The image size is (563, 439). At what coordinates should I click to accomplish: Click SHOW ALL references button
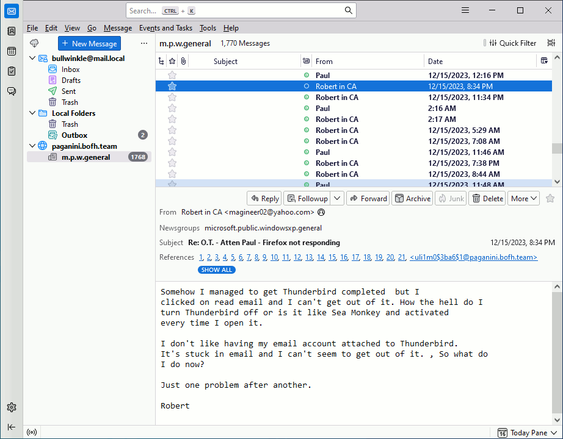pyautogui.click(x=217, y=269)
